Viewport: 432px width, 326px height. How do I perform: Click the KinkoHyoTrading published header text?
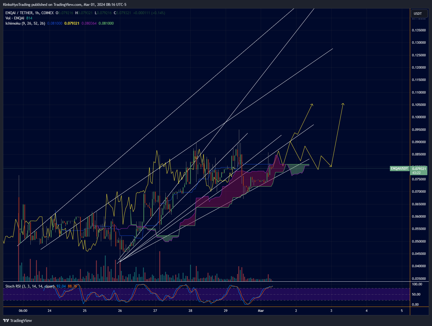65,5
